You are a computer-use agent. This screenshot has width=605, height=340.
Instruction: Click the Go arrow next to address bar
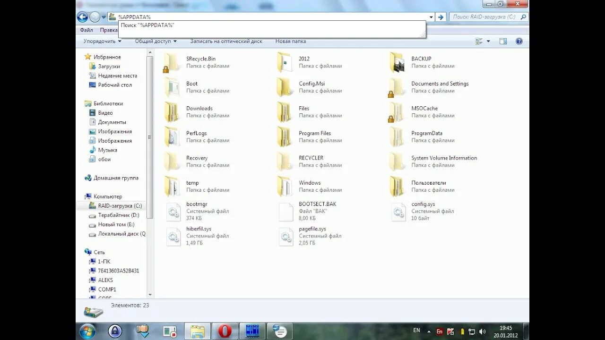[441, 17]
